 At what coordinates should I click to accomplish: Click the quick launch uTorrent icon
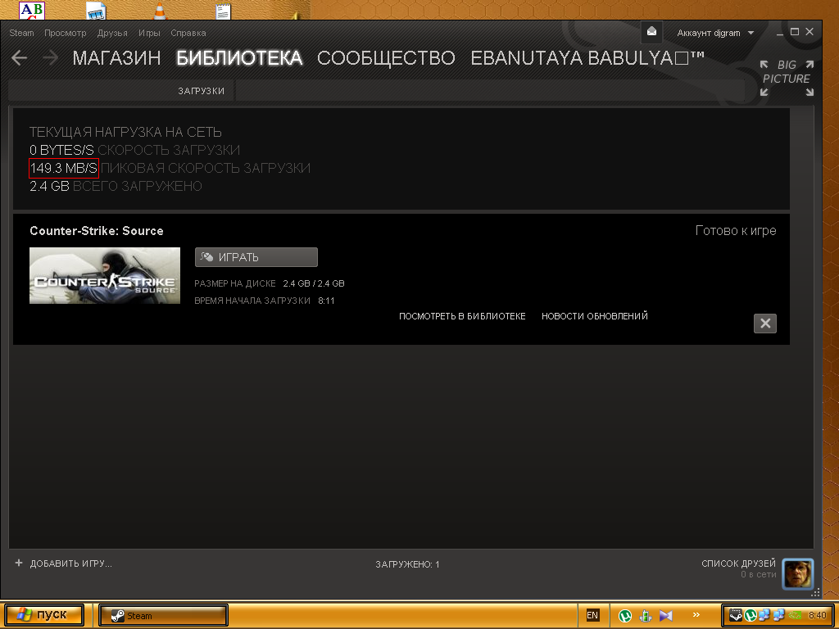click(x=625, y=615)
